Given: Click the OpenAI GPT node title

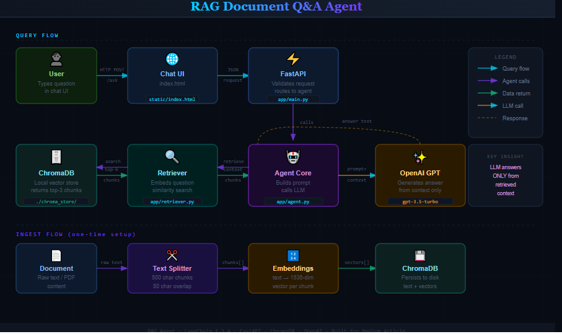Looking at the screenshot, I should 419,173.
